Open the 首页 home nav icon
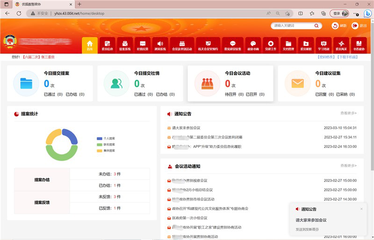 [x=90, y=44]
